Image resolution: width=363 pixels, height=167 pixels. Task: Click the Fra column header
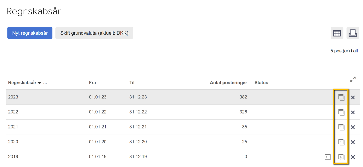93,83
